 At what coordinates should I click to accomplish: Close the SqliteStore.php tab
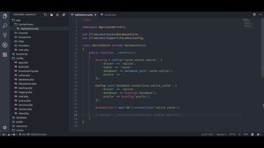coord(95,15)
